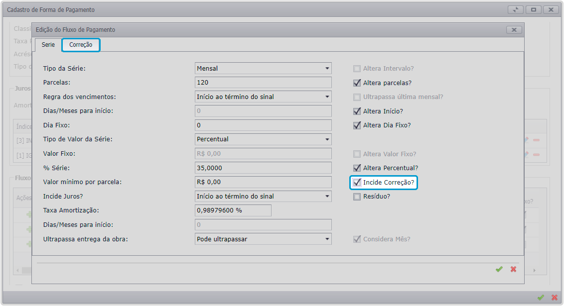Cancel the payment flow edit with red X

[x=513, y=269]
